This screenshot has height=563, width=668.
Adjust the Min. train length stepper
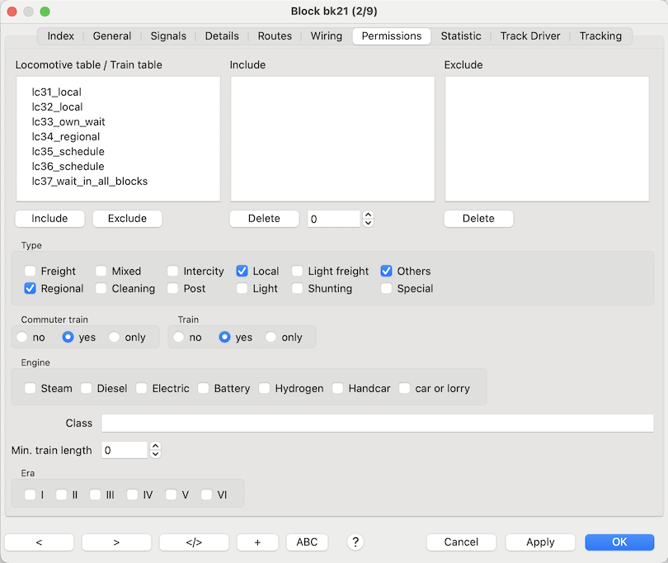(x=155, y=451)
